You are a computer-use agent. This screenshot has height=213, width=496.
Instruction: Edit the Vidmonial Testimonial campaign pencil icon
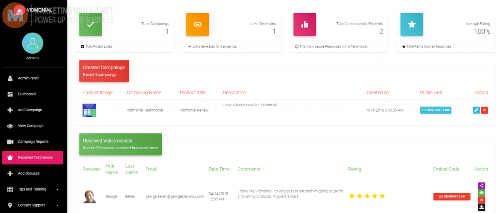click(476, 110)
